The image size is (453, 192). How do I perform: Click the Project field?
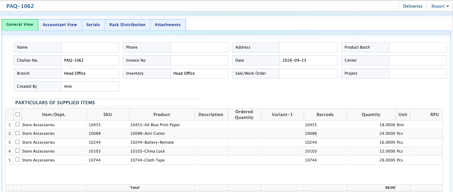tap(418, 73)
